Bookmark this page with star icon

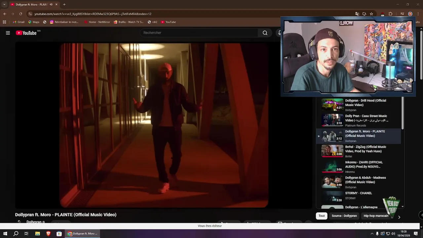371,14
